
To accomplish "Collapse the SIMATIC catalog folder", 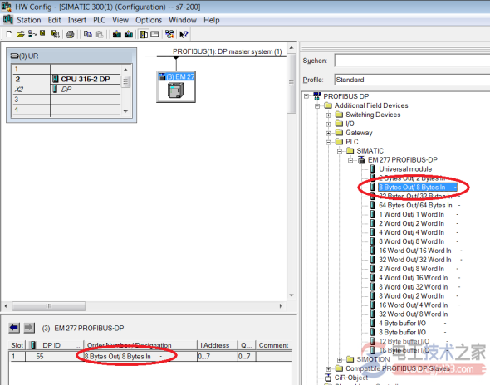I will coord(340,151).
